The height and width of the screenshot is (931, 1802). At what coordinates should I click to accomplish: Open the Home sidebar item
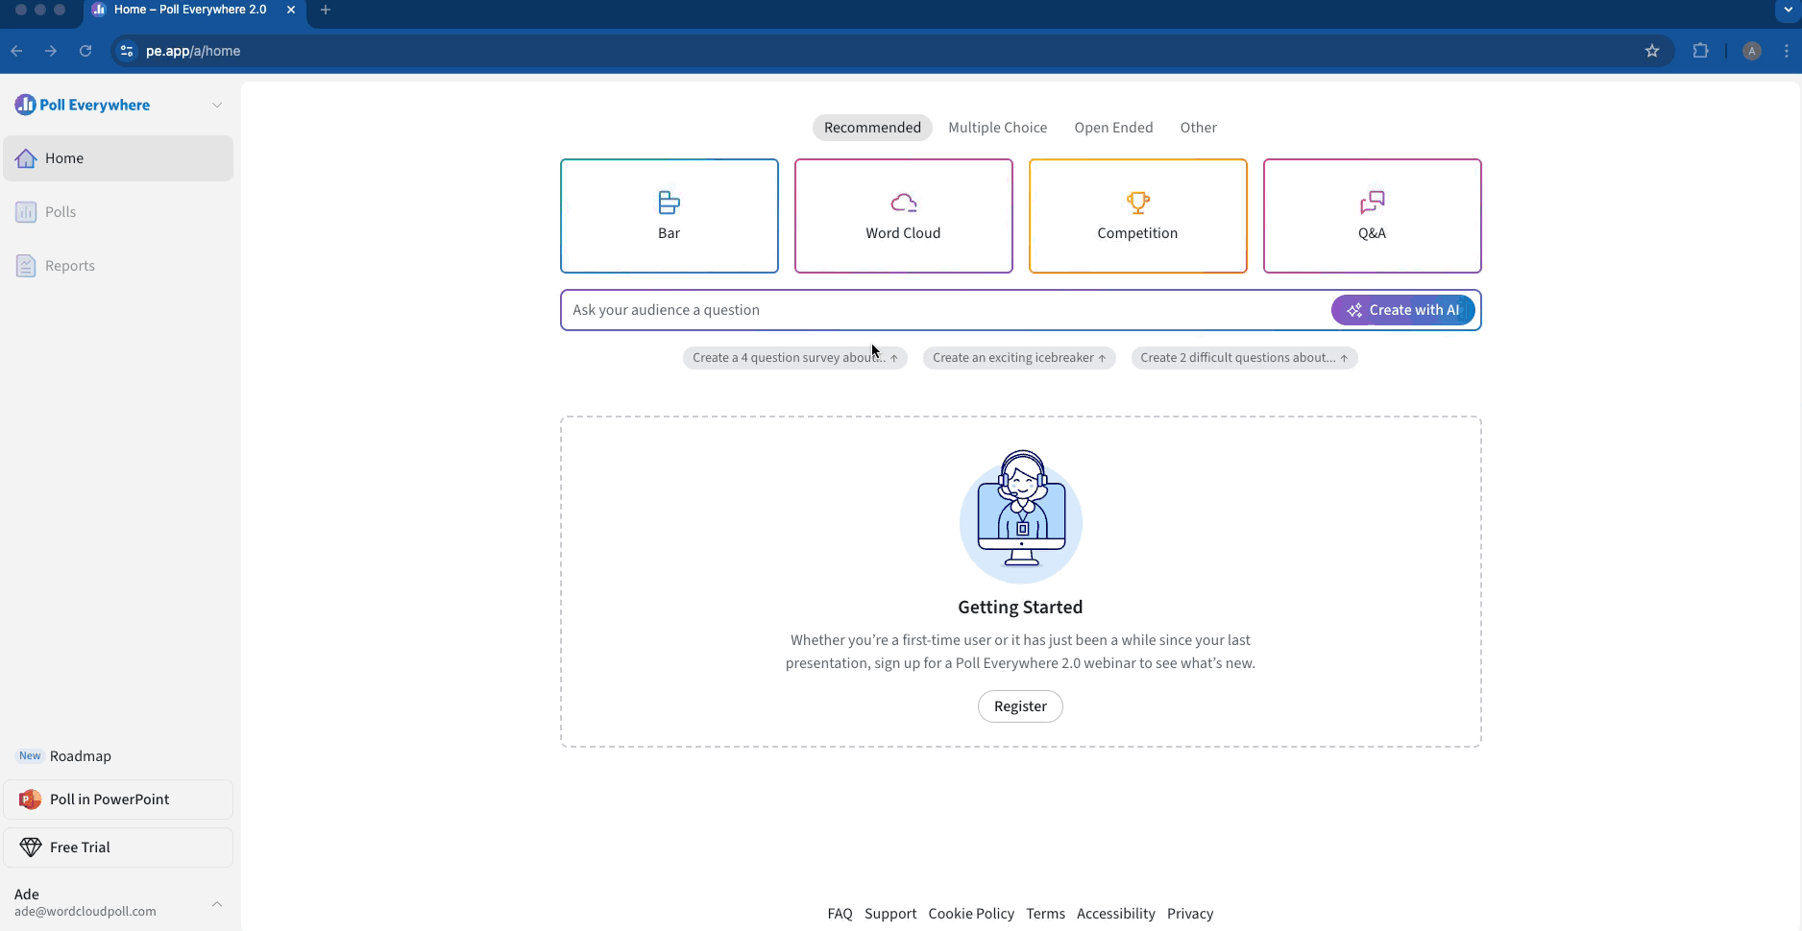(x=118, y=158)
